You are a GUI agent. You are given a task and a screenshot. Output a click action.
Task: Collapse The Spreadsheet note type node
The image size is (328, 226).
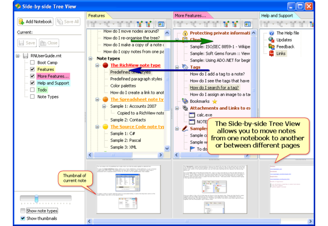click(97, 99)
